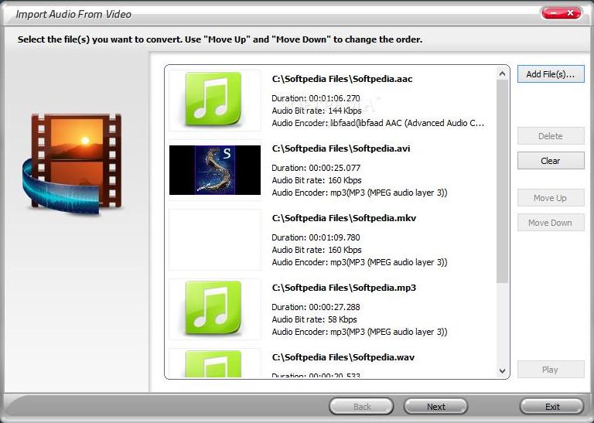Go to the Next step
This screenshot has height=423, width=594.
click(x=435, y=407)
